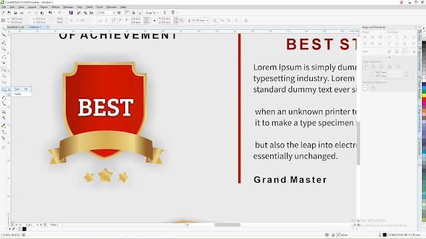Click the Save disk icon
Screen dimensions: 426x239
15,13
